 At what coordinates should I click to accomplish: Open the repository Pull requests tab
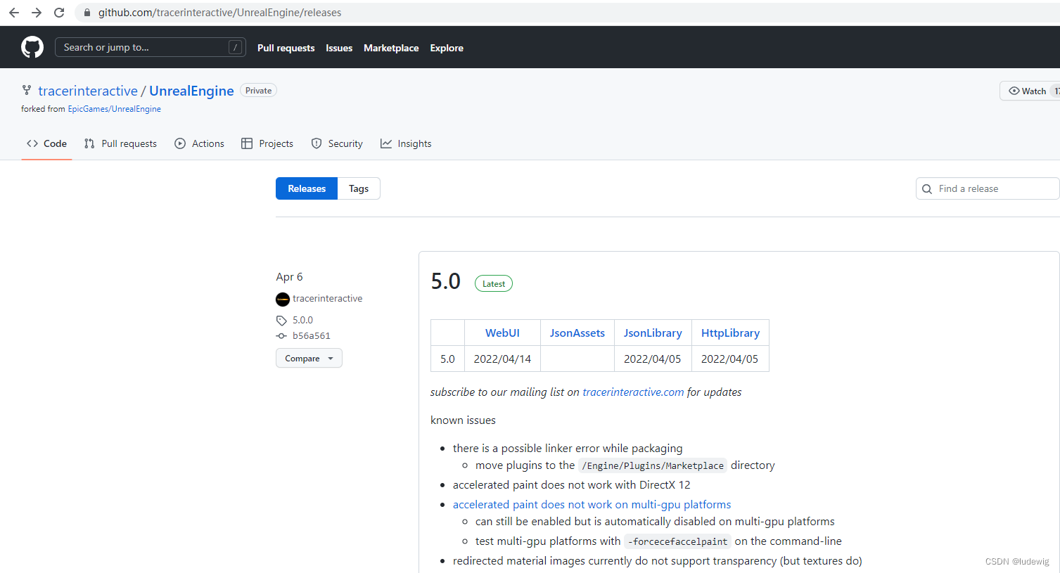120,143
